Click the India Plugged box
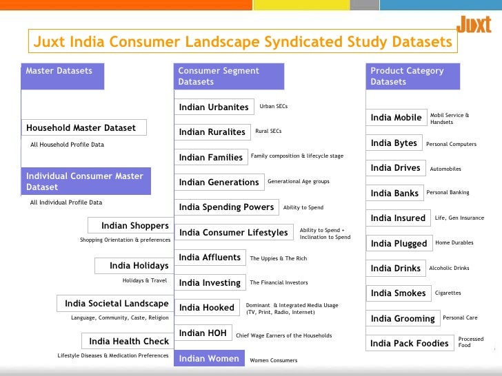This screenshot has height=376, width=502. point(399,243)
